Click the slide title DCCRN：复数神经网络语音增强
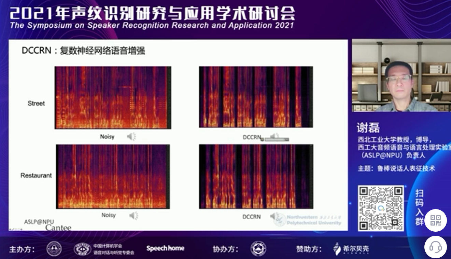Screen dimensions: 451x259 tap(84, 51)
